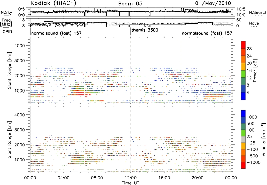Screen dimensions: 267x185
Task: Click the 60 tick on Nave axis
Action: [239, 20]
